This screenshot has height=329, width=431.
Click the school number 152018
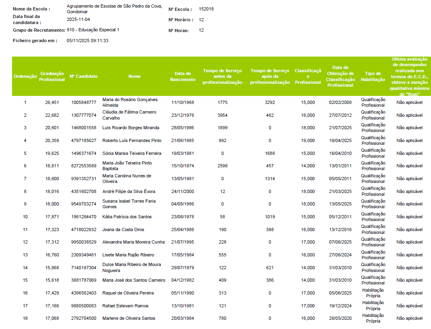click(x=206, y=9)
